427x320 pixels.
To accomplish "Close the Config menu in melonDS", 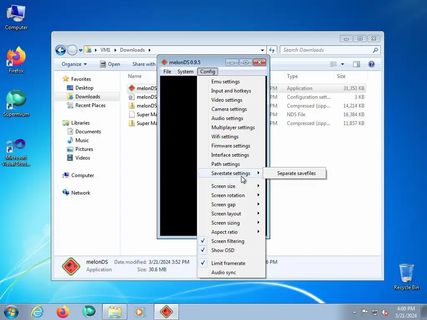I will pyautogui.click(x=208, y=72).
